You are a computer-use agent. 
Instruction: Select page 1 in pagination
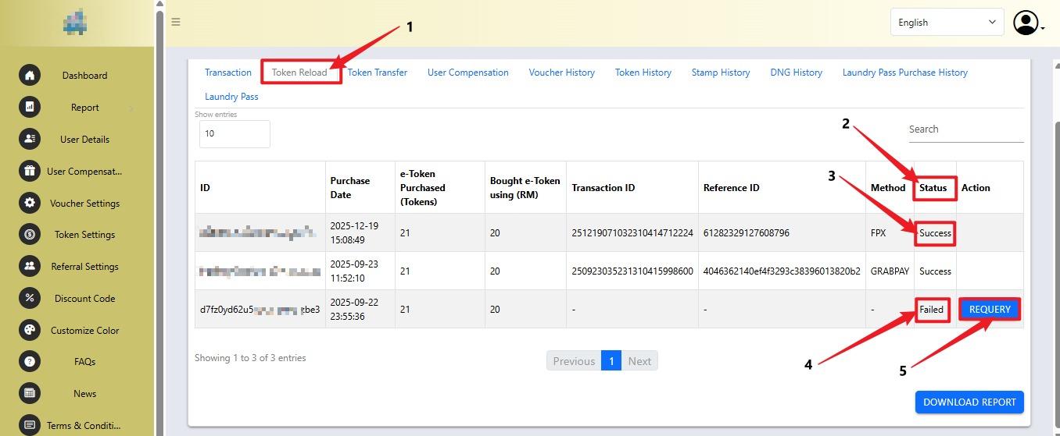(611, 361)
